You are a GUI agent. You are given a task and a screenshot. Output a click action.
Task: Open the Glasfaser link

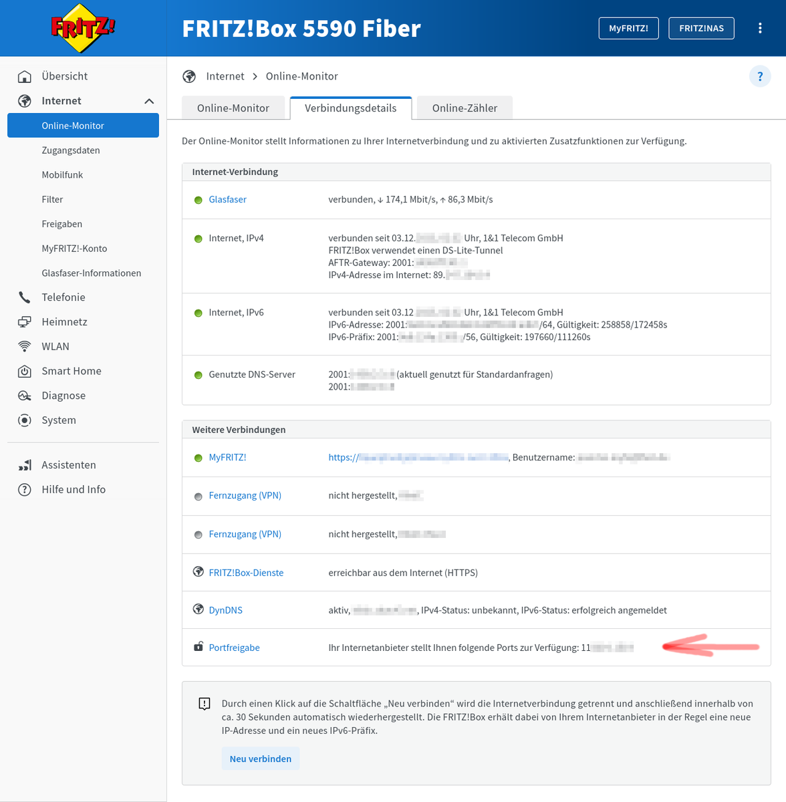(x=227, y=200)
